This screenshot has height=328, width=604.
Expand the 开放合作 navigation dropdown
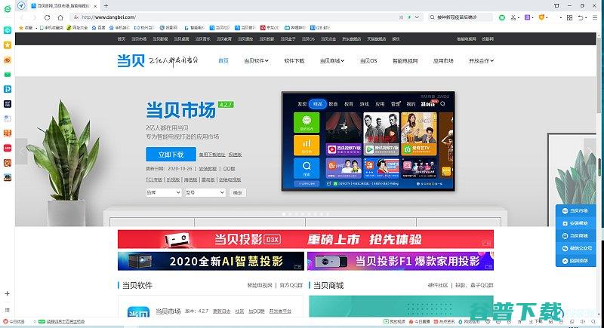(x=482, y=61)
